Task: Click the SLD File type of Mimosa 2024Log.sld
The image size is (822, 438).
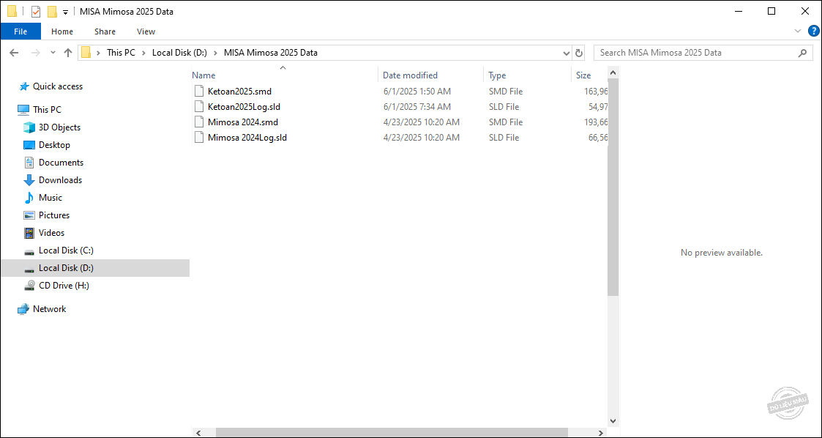Action: [504, 138]
